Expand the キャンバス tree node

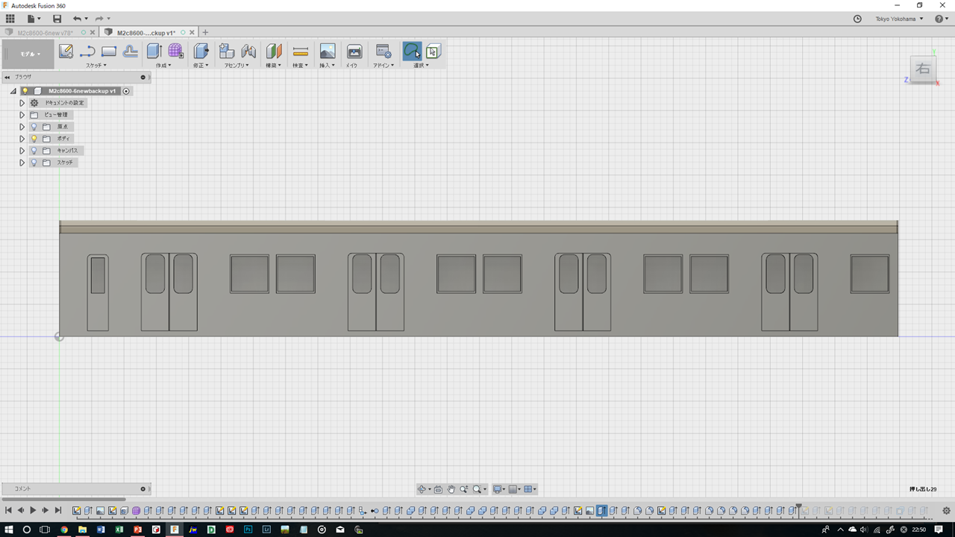click(x=22, y=151)
